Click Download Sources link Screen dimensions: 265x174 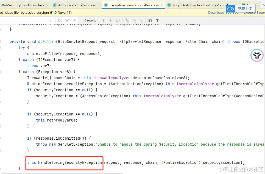coord(223,13)
